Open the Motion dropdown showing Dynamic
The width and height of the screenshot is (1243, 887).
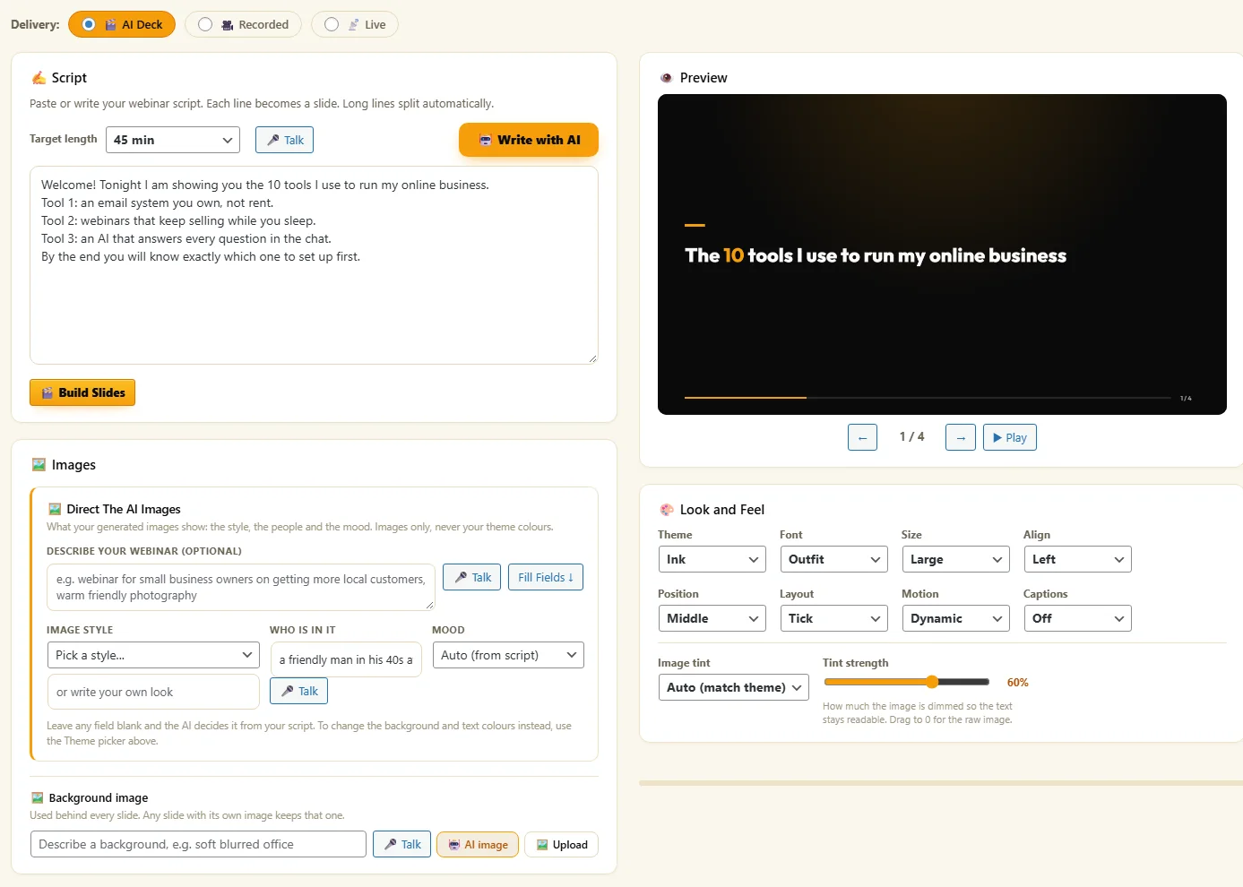coord(955,618)
